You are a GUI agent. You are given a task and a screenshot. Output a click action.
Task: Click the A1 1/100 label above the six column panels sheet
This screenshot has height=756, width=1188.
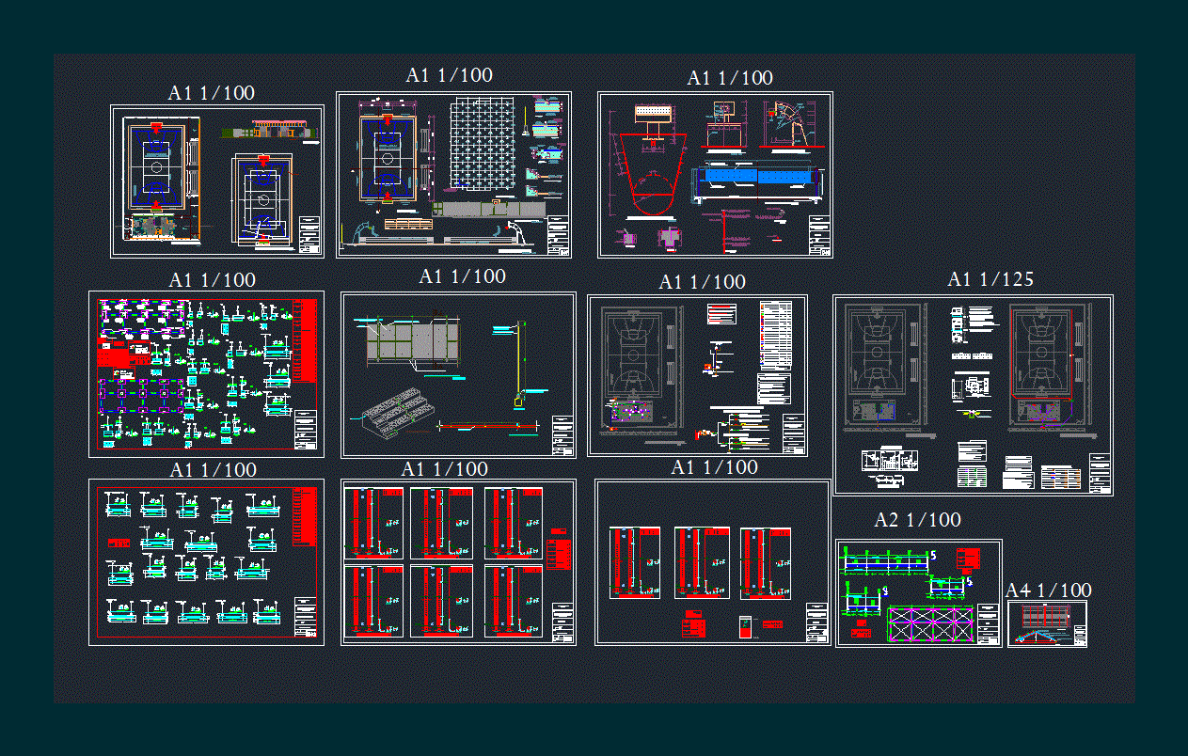tap(445, 469)
